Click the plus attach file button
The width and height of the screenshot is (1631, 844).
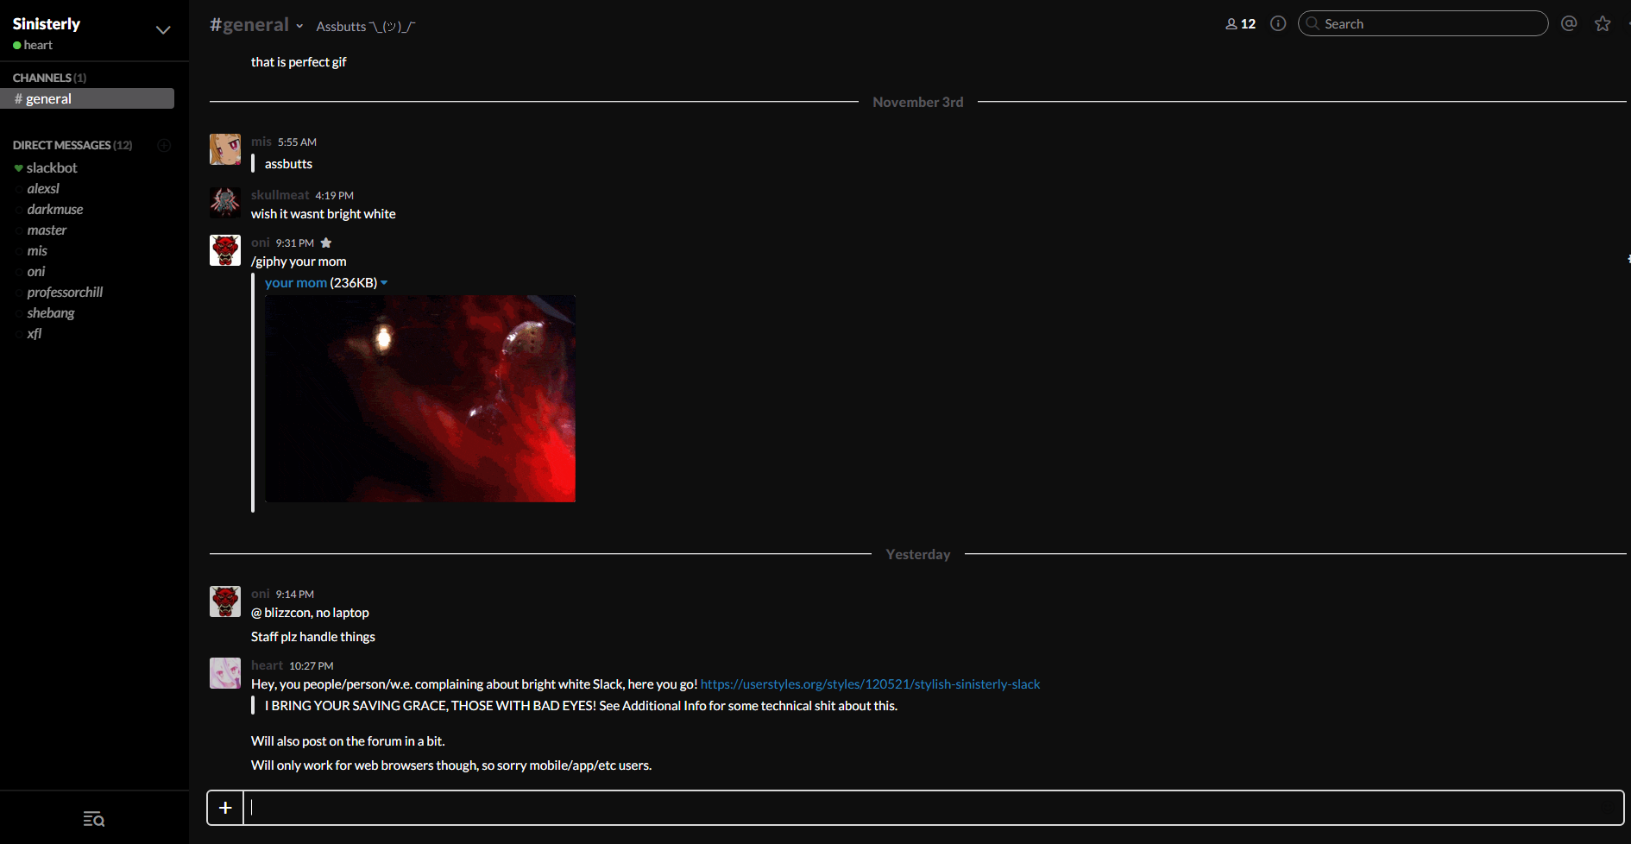click(x=225, y=808)
